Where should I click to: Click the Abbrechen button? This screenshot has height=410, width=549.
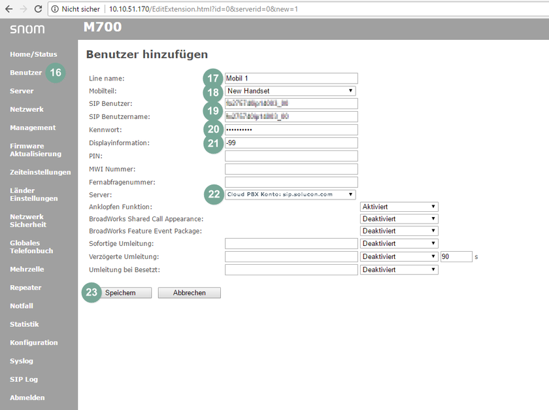pyautogui.click(x=190, y=293)
